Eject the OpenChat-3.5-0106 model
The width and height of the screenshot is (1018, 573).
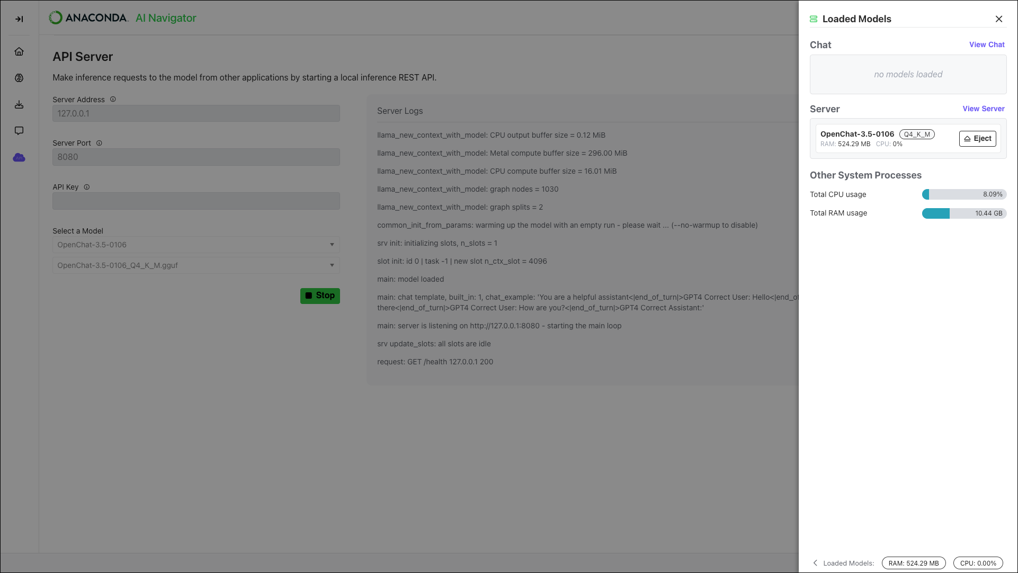point(978,139)
